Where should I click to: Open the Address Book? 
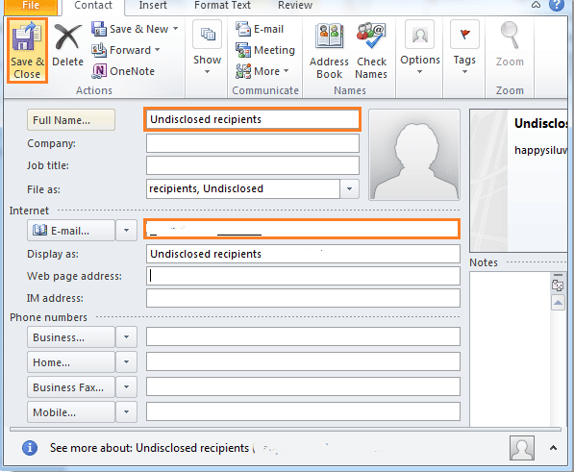tap(329, 51)
